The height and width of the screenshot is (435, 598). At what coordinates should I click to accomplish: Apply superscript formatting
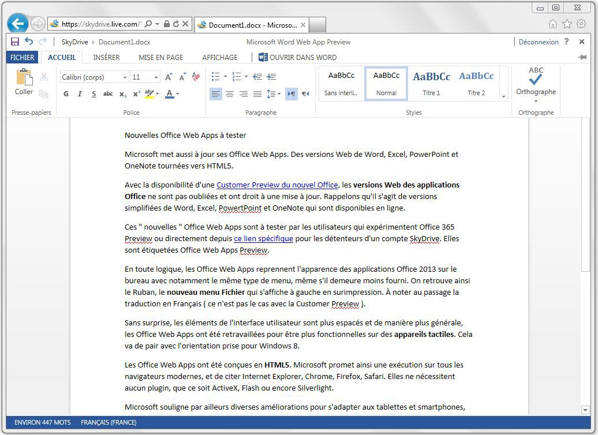point(137,94)
